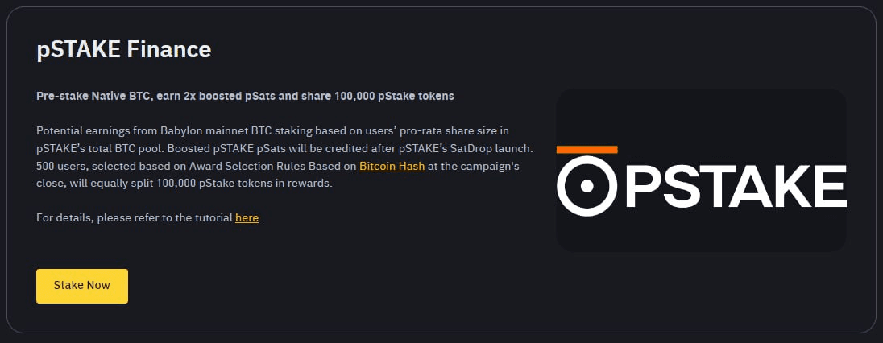The image size is (883, 343).
Task: Click the center dot inside the logo circle
Action: point(587,186)
